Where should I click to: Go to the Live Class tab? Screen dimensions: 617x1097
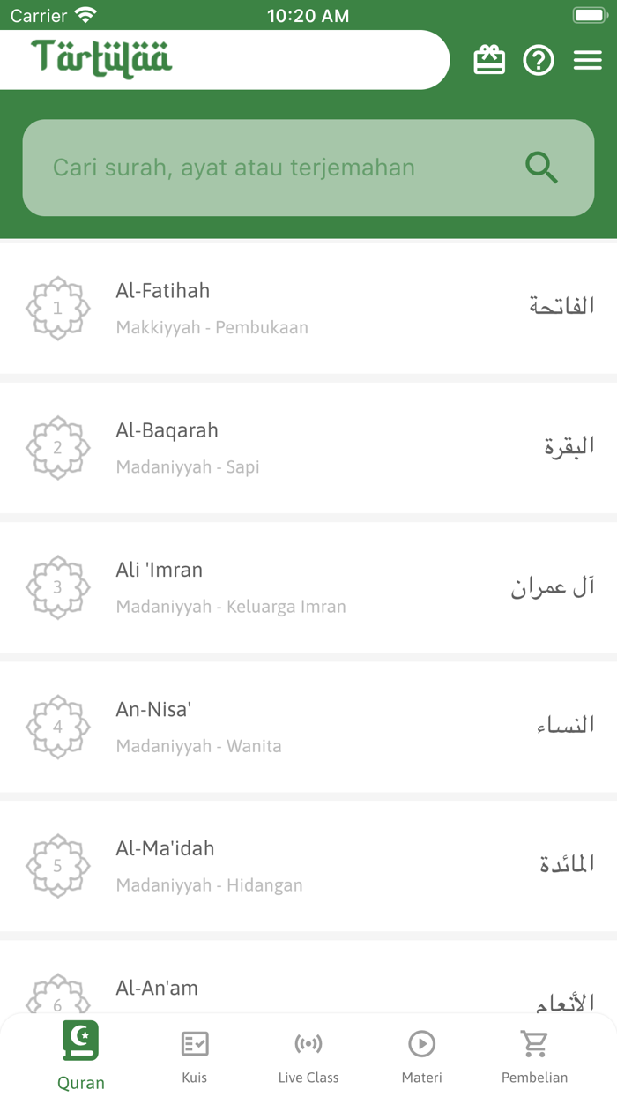coord(308,1056)
